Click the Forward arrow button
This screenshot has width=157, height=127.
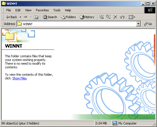tap(26, 17)
